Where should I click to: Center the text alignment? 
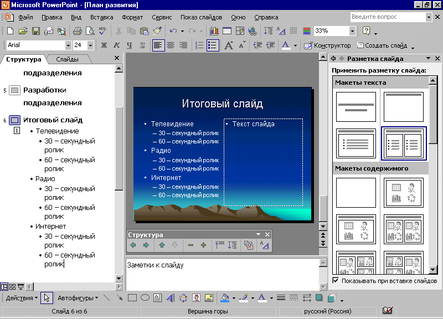[171, 45]
